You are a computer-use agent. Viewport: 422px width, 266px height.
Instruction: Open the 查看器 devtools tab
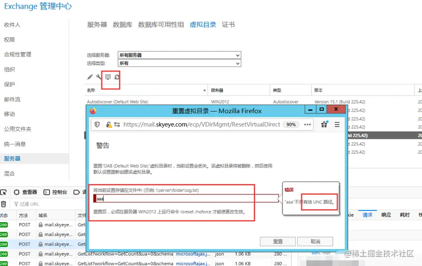[x=25, y=192]
